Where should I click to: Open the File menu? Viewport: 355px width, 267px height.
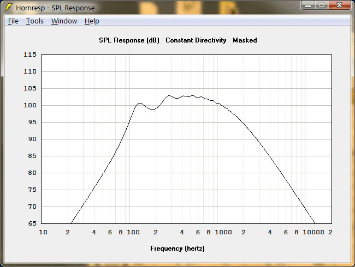13,21
